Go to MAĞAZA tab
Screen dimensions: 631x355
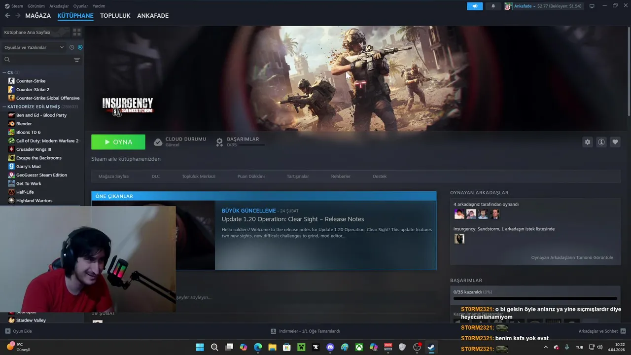pyautogui.click(x=38, y=16)
